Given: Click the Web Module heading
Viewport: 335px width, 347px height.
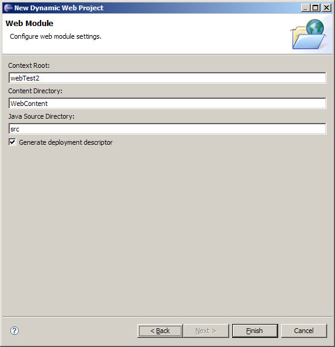Looking at the screenshot, I should (30, 23).
